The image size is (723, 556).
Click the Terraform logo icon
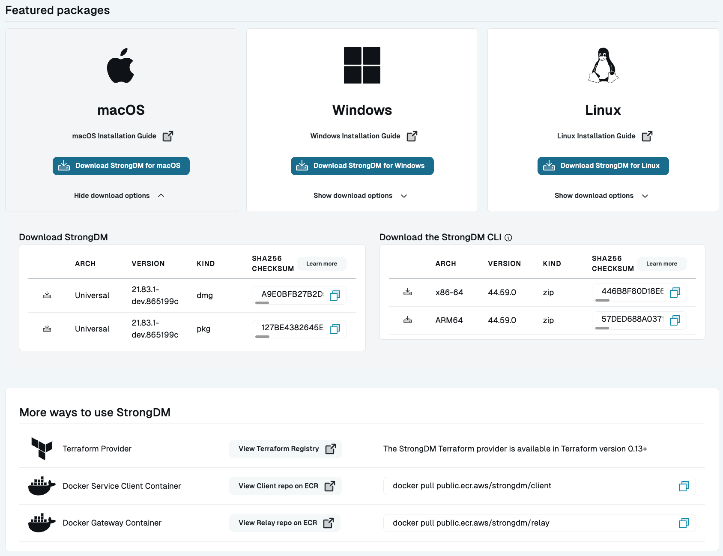[x=42, y=448]
